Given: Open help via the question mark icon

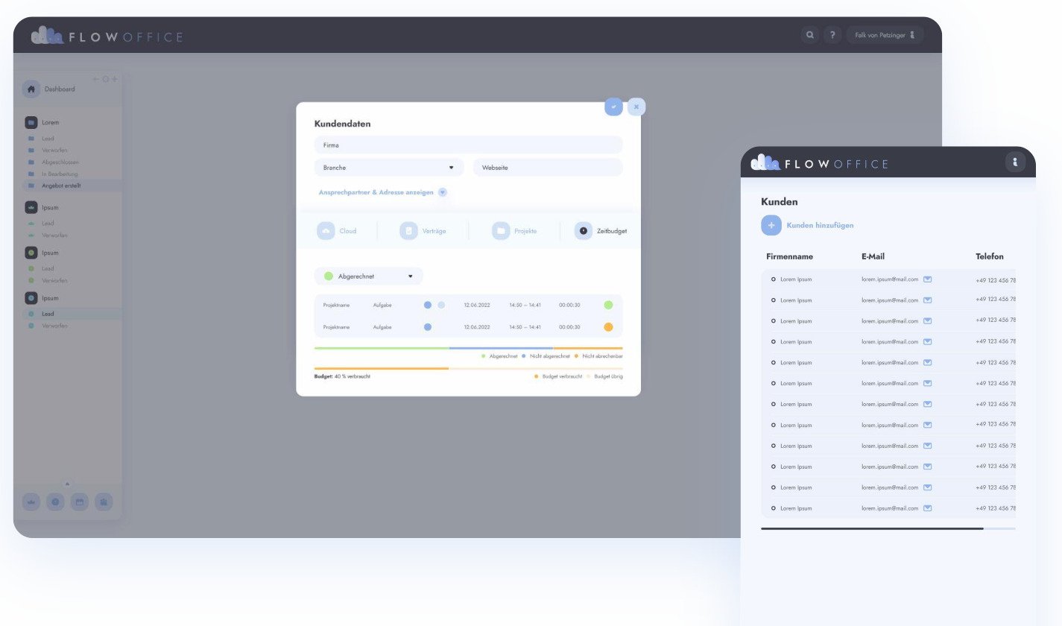Looking at the screenshot, I should point(832,35).
